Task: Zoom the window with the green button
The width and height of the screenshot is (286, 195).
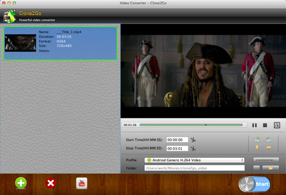Action: 14,3
